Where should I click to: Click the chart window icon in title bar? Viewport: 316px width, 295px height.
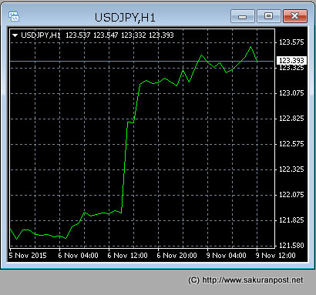(14, 17)
